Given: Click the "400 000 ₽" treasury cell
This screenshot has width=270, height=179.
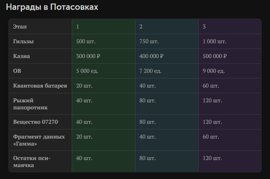Looking at the screenshot, I should pos(151,56).
